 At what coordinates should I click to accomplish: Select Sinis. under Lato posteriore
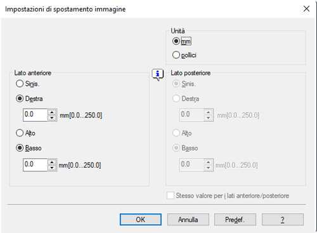pos(176,84)
